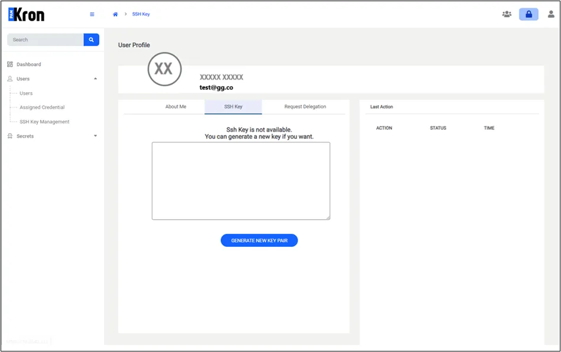Click the test@gg.co email text
This screenshot has height=352, width=561.
[x=216, y=87]
